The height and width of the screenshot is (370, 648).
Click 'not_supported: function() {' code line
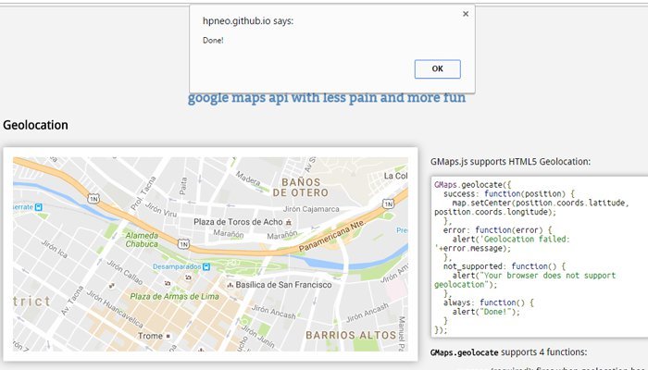click(505, 266)
